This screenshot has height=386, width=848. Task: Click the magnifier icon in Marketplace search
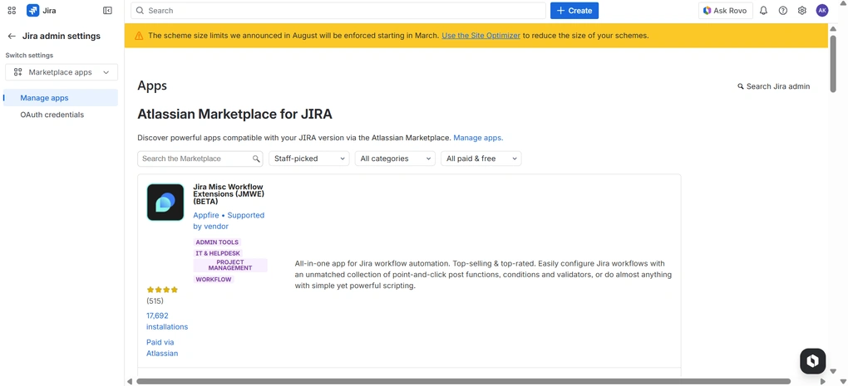256,159
